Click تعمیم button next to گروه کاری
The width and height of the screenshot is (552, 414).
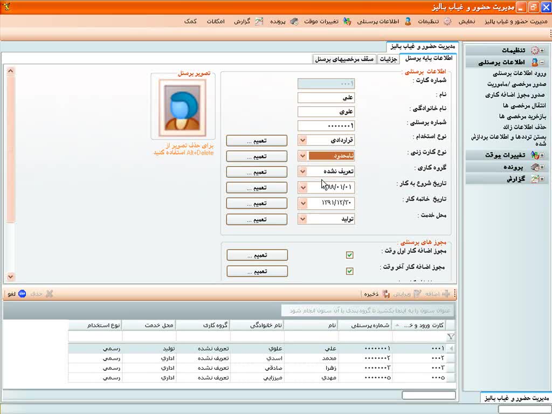point(257,172)
